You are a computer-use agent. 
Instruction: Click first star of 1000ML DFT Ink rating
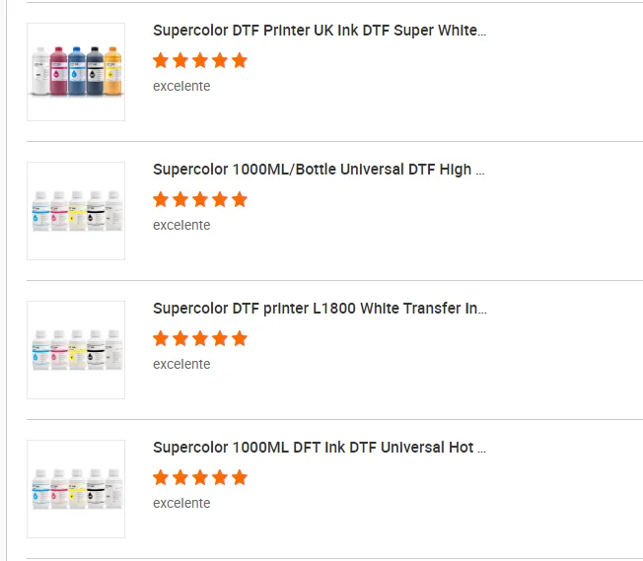(x=161, y=477)
